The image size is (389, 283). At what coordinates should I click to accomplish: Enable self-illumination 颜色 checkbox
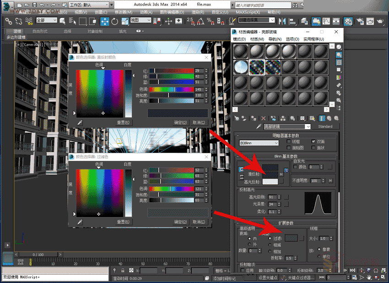tap(295, 167)
